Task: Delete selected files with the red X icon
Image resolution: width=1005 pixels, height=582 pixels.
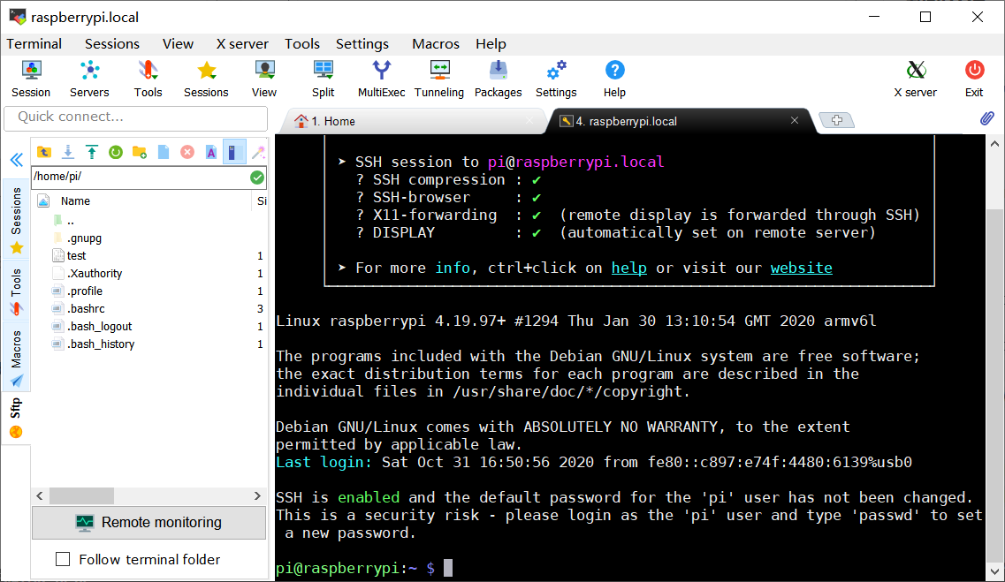Action: coord(187,152)
